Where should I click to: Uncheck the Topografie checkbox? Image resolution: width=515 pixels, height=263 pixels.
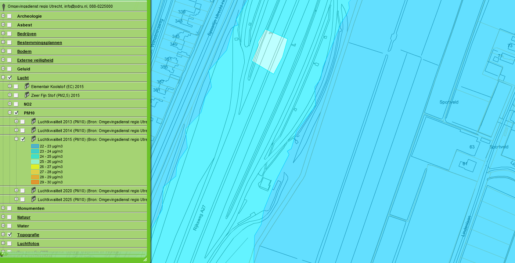[x=10, y=235]
